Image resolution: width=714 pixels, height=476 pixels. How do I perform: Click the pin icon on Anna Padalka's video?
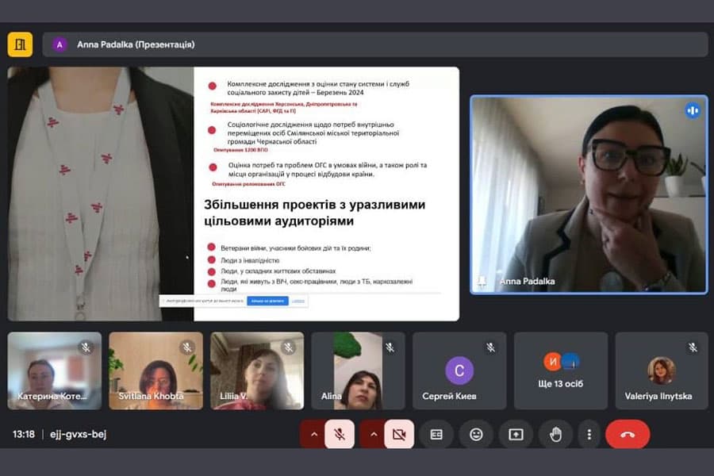click(x=482, y=282)
